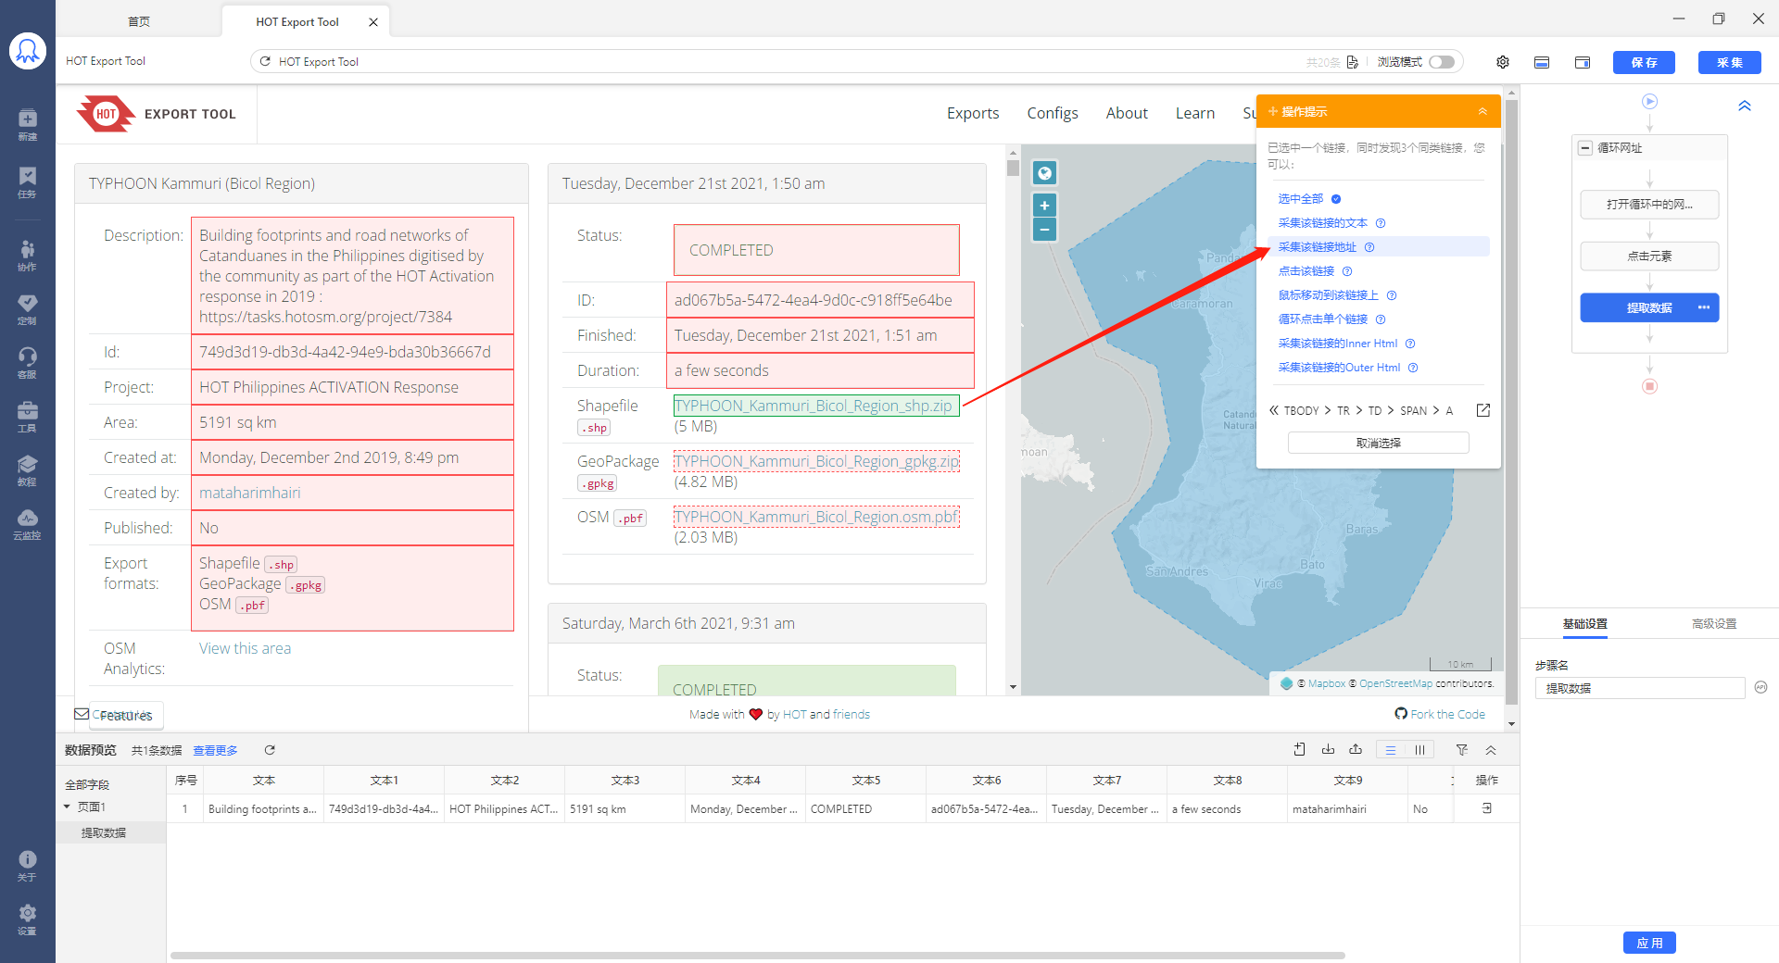Open the 工具 (Tools) briefcase icon
1779x963 pixels.
pos(27,416)
